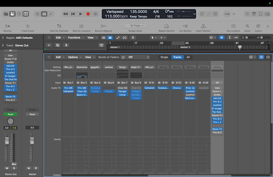Viewport: 273px width, 177px height.
Task: Click Bounce Regions toolbar icon
Action: 104,26
